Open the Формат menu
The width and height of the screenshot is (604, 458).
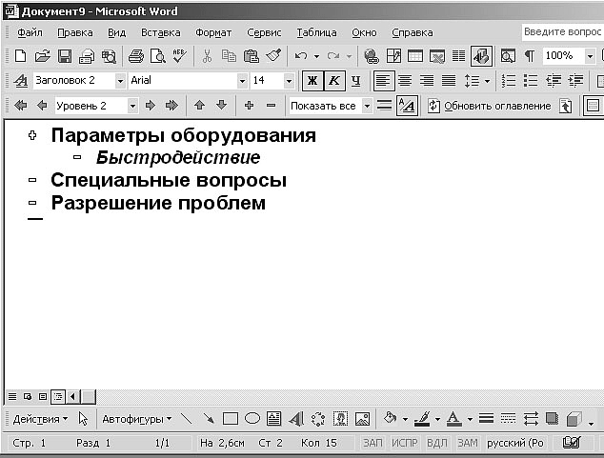213,32
